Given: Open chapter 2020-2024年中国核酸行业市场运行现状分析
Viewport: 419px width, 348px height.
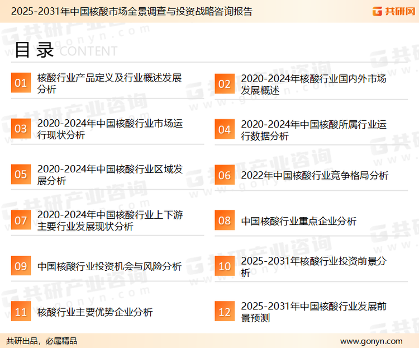Looking at the screenshot, I should tap(110, 129).
